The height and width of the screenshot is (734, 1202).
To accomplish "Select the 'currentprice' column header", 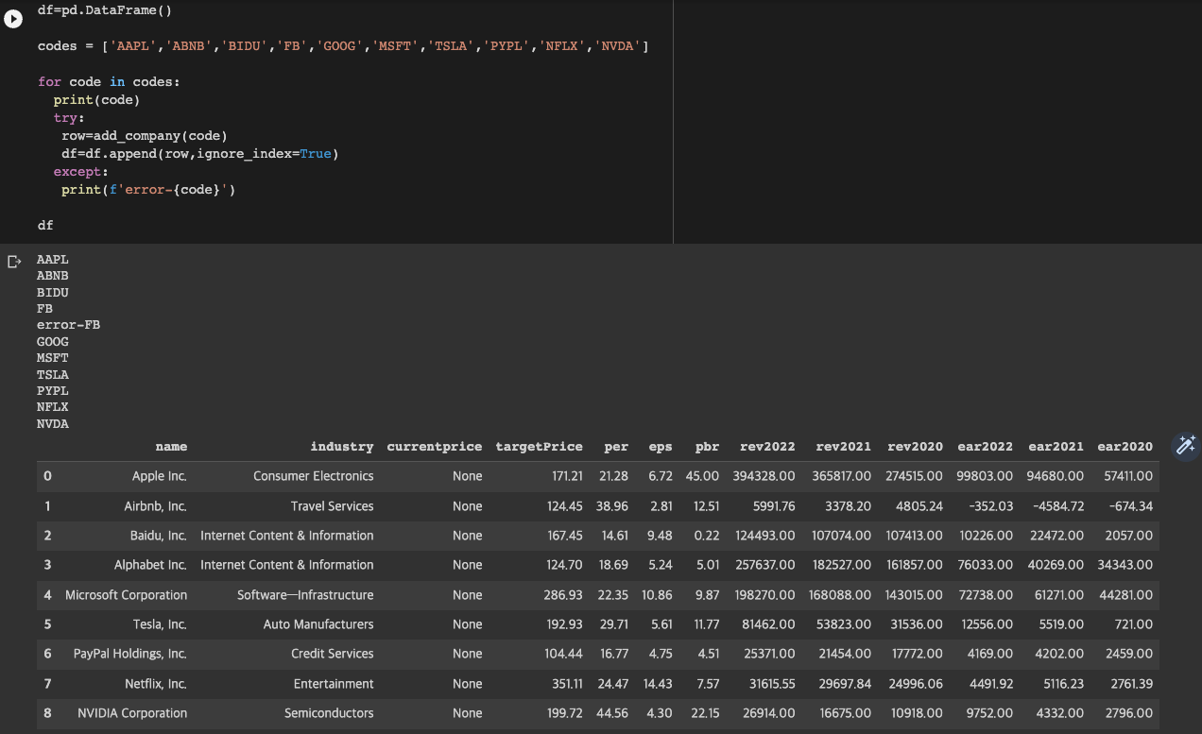I will coord(435,447).
